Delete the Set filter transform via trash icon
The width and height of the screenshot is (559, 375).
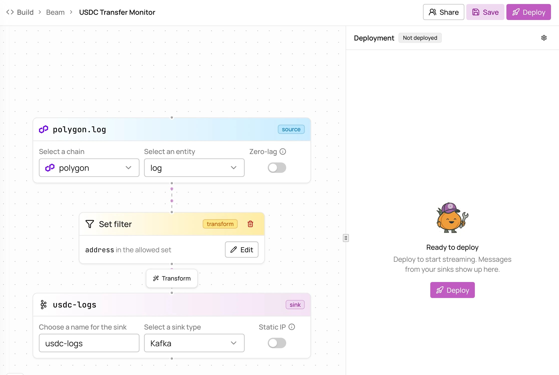[250, 224]
